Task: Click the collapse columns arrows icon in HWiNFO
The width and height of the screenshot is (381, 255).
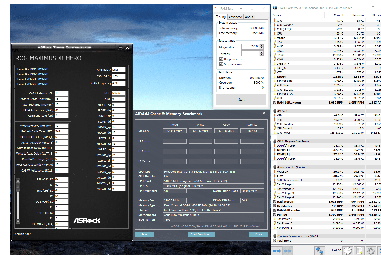Action: click(x=287, y=251)
